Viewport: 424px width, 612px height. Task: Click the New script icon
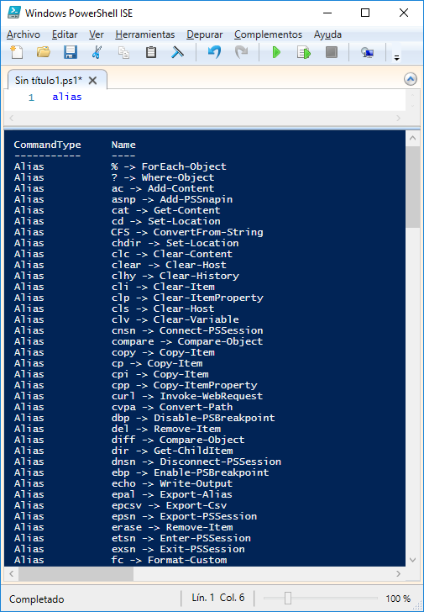(16, 52)
